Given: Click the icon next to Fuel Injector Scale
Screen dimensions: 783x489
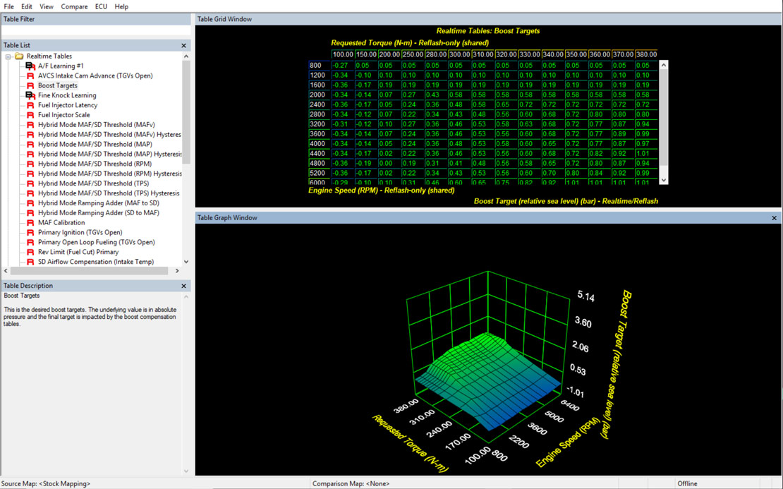Looking at the screenshot, I should pyautogui.click(x=30, y=115).
